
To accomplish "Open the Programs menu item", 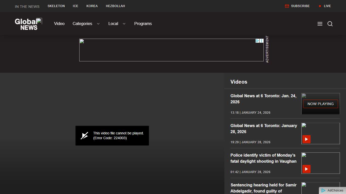I will click(143, 24).
